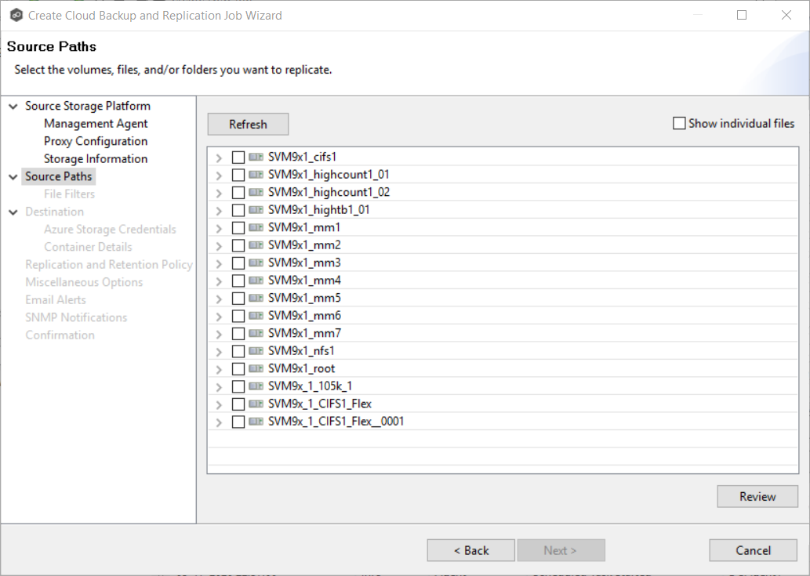Viewport: 810px width, 576px height.
Task: Check the SVM9x1_cifs1 volume checkbox
Action: (x=238, y=157)
